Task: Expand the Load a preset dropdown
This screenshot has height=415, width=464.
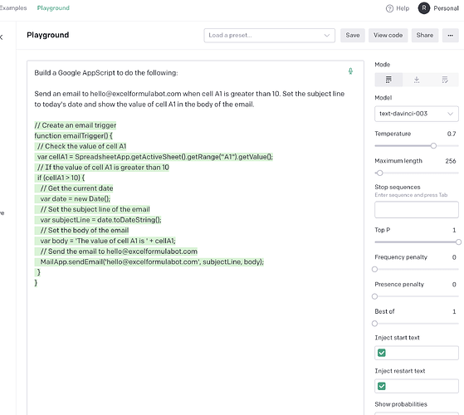Action: [x=269, y=36]
